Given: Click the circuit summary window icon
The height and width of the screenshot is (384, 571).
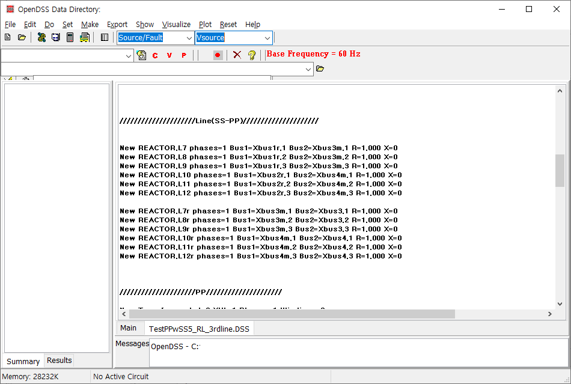Looking at the screenshot, I should (55, 37).
